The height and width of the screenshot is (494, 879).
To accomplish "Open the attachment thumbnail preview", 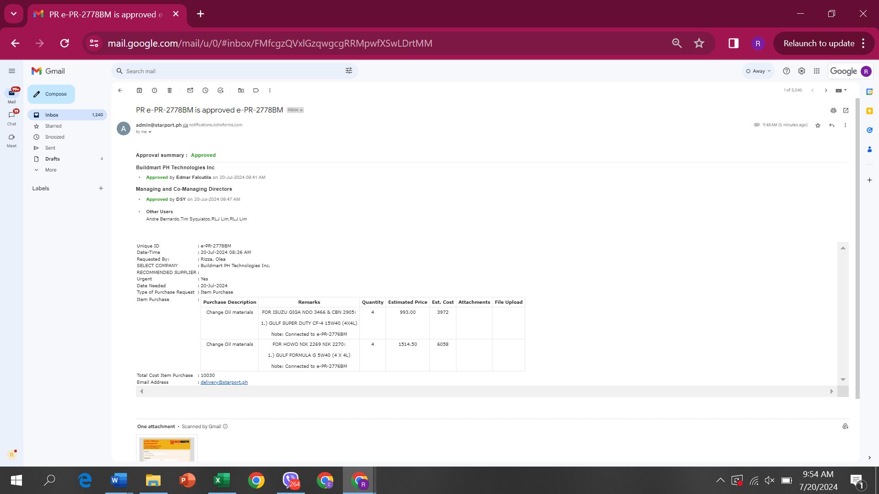I will coord(167,449).
